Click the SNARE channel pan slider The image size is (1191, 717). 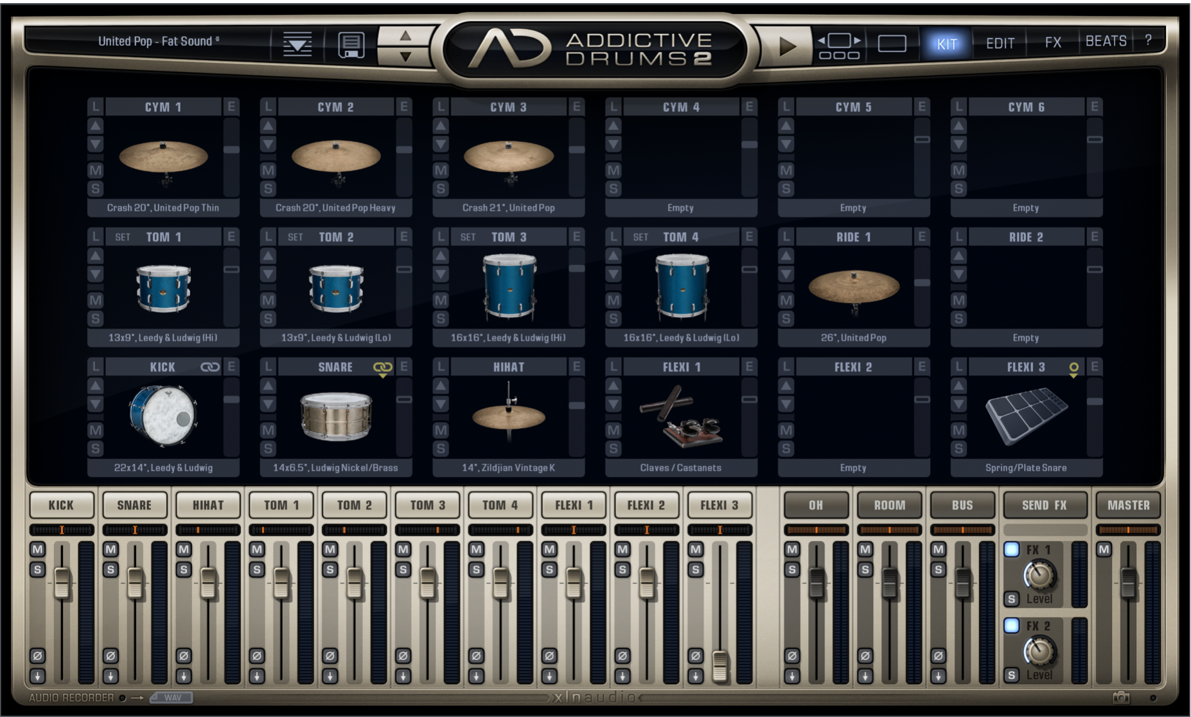click(135, 530)
